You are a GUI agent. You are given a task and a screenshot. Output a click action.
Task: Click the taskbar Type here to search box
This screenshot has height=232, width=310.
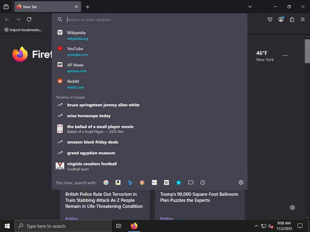pos(63,226)
